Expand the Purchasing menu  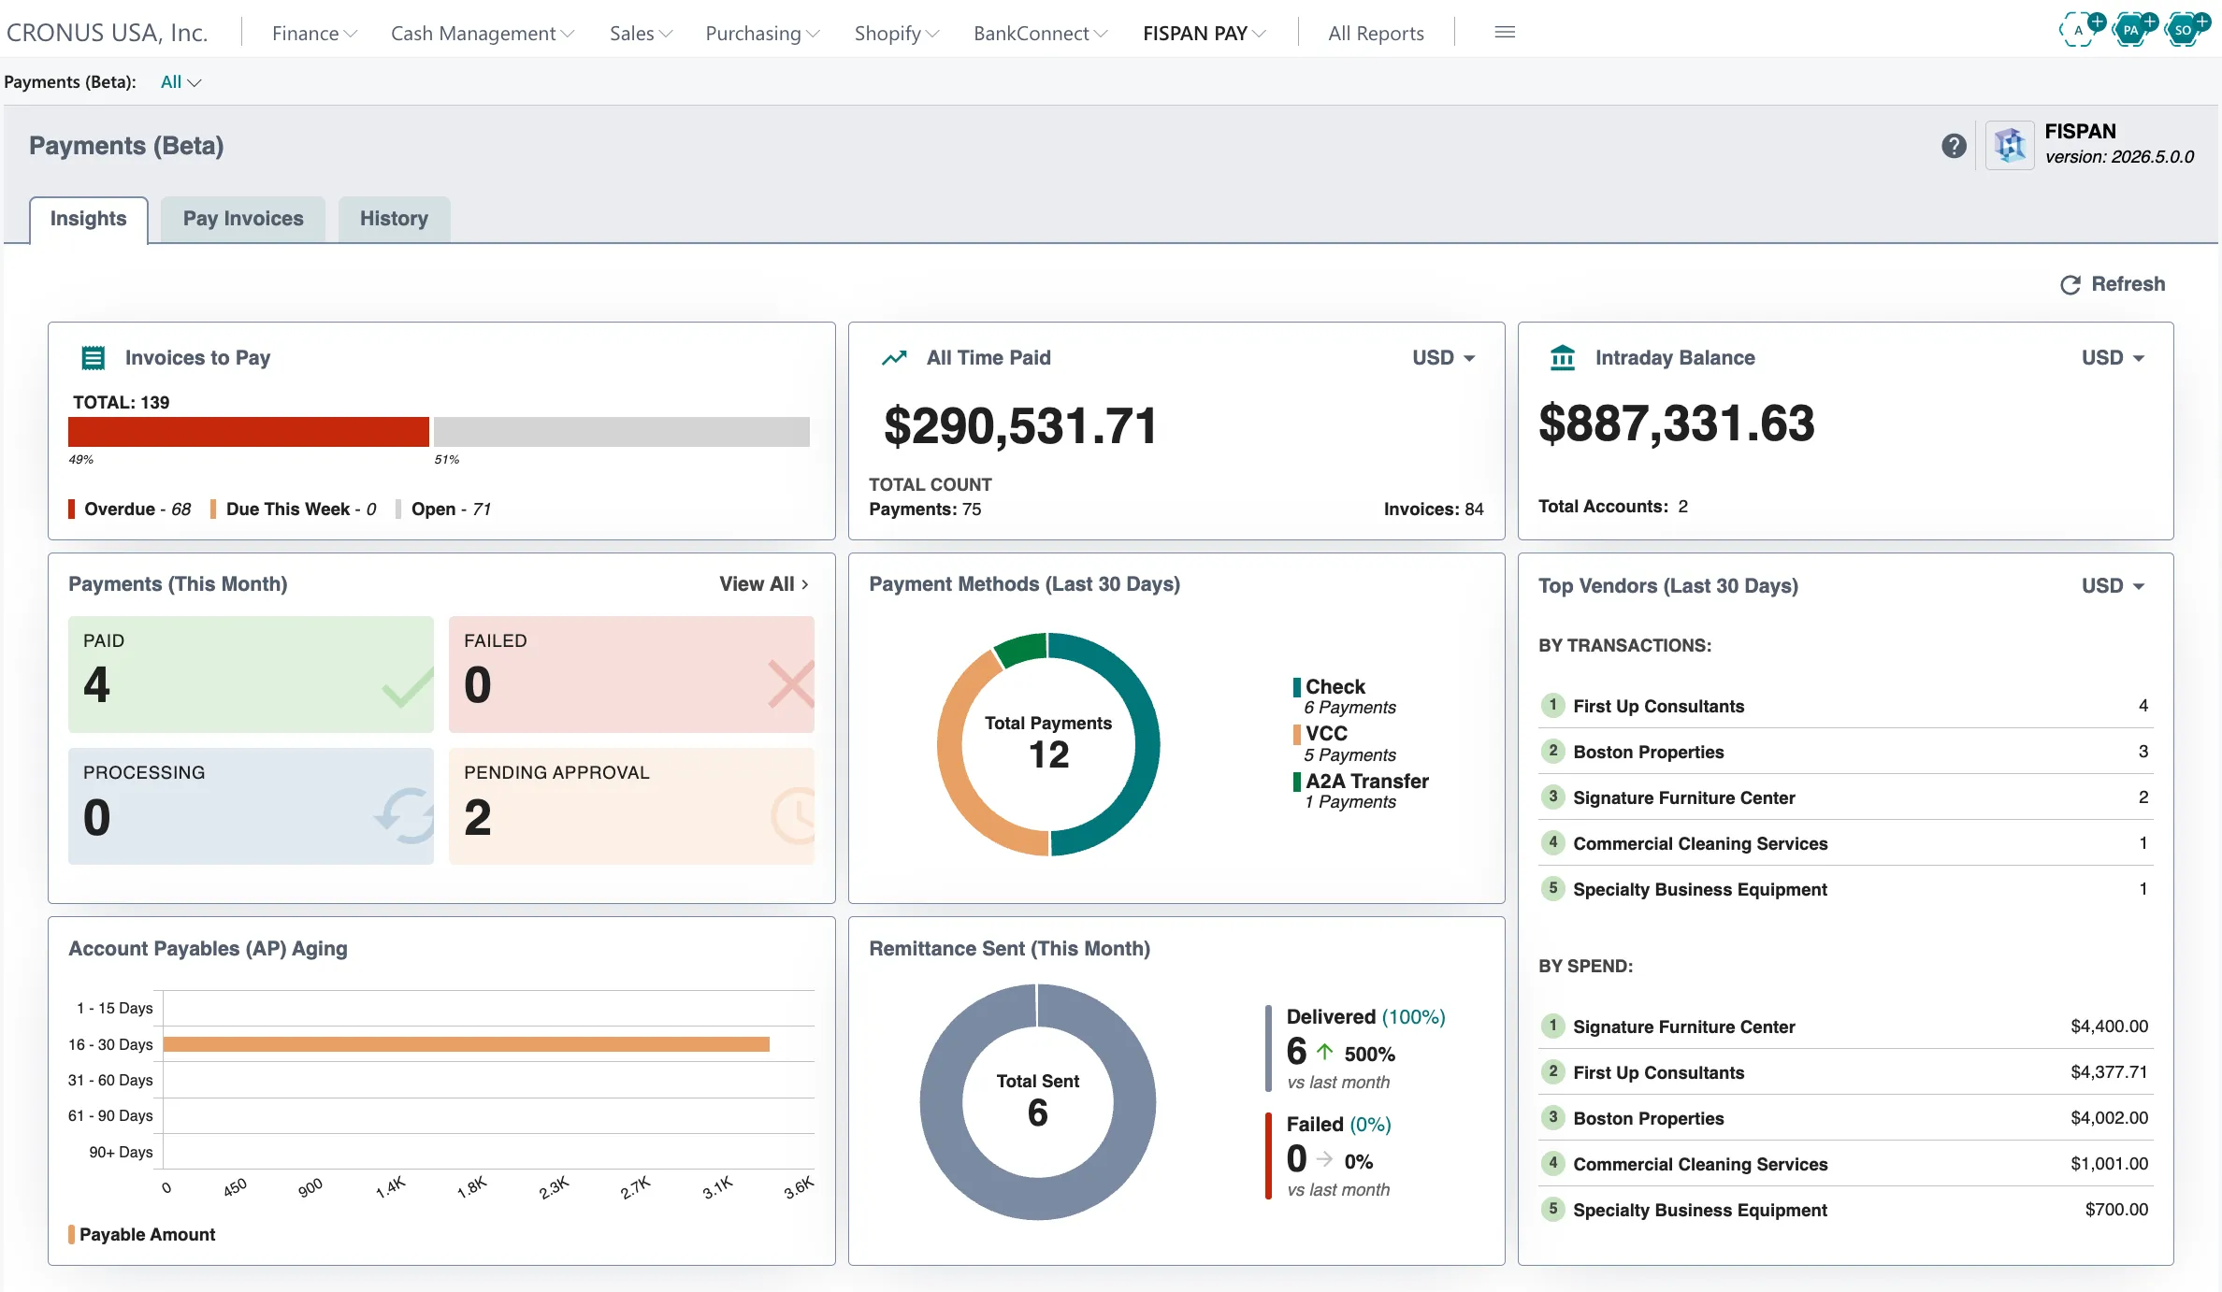[762, 34]
